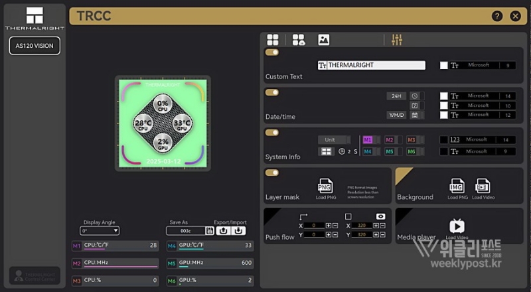Click the import theme download icon
Screen dimensions: 531x292
click(x=238, y=230)
